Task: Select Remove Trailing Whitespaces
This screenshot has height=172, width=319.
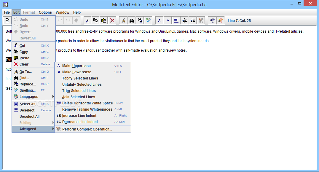Action: click(92, 109)
